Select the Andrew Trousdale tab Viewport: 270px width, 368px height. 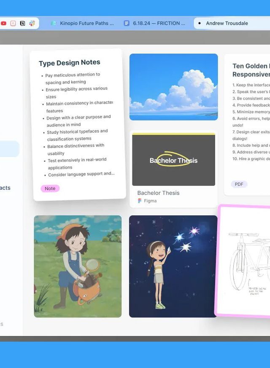[x=227, y=23]
